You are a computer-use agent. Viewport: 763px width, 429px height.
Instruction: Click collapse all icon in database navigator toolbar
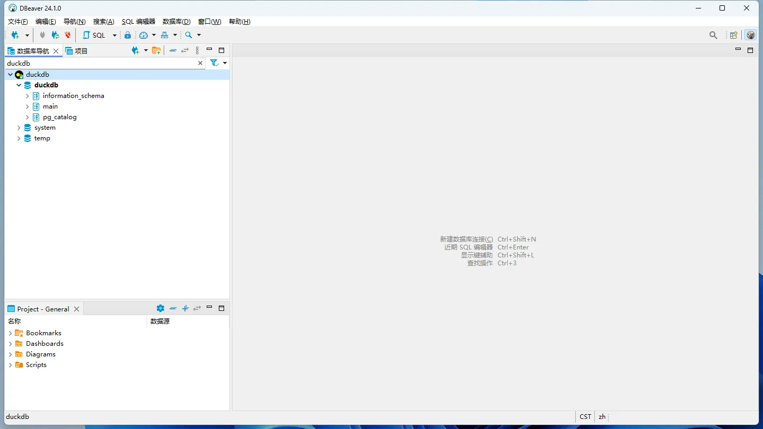tap(173, 50)
